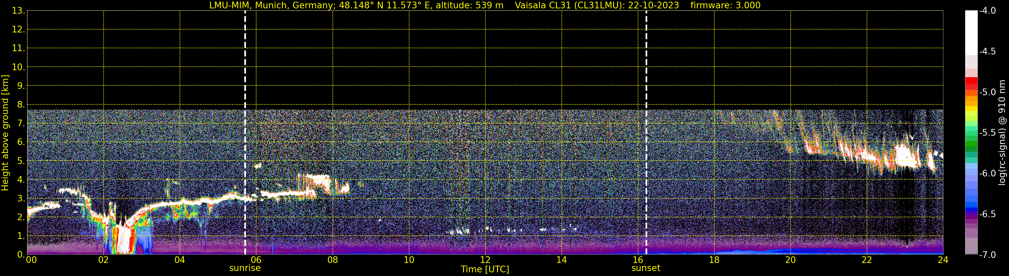This screenshot has width=1009, height=276.
Task: Click the height axis tick label "10"
Action: point(18,67)
